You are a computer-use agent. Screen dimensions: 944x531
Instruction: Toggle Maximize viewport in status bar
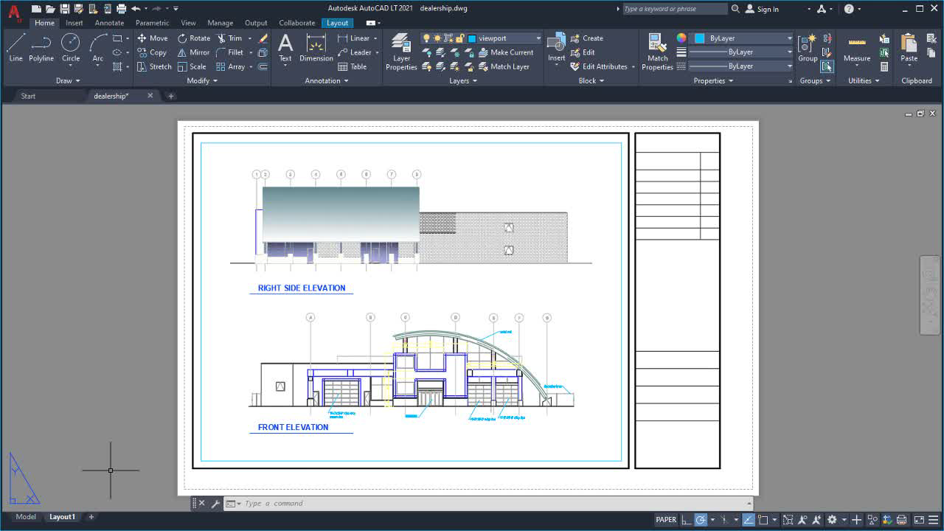(788, 519)
